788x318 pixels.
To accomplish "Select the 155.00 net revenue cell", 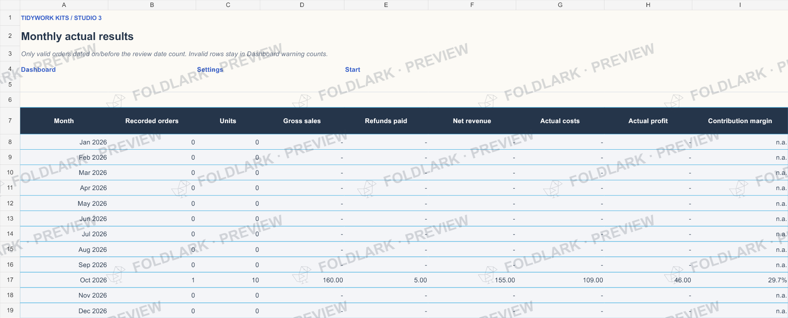I will point(472,280).
